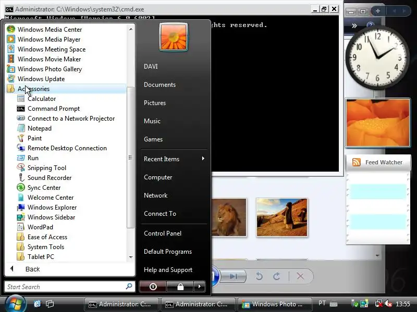417x312 pixels.
Task: Rotate photo clockwise in Photo Gallery
Action: click(x=277, y=277)
